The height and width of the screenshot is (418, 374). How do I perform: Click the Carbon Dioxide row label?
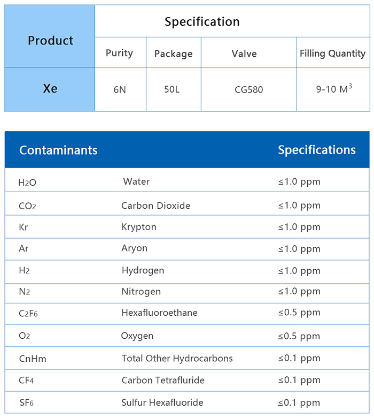[155, 206]
